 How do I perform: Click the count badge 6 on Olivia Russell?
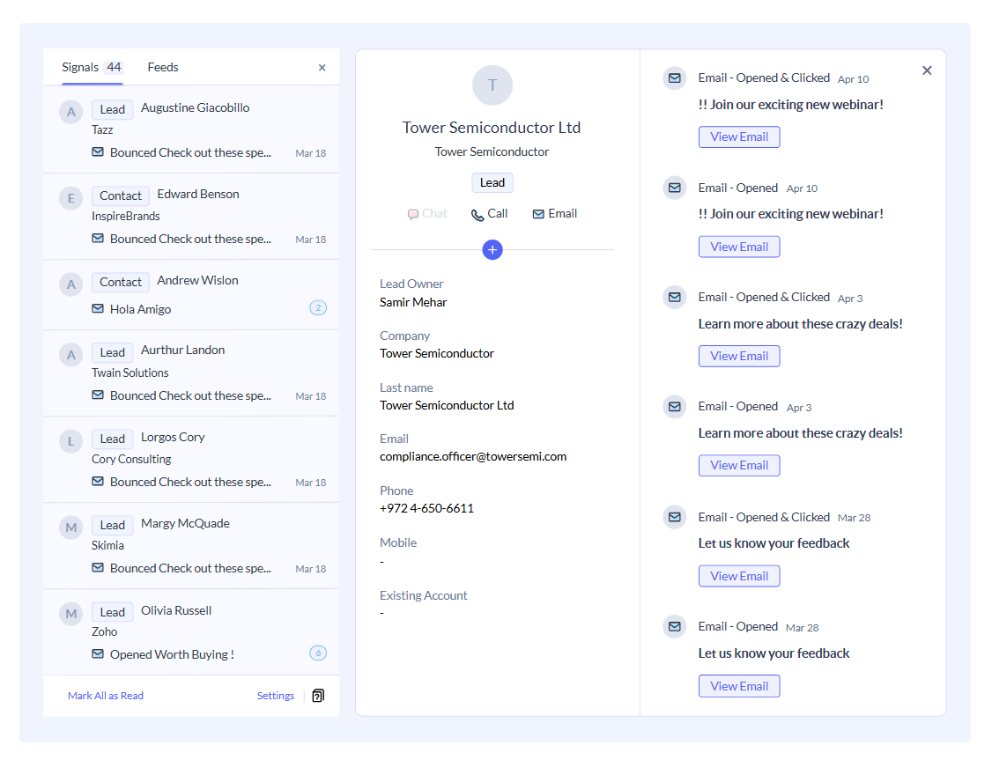pos(318,653)
